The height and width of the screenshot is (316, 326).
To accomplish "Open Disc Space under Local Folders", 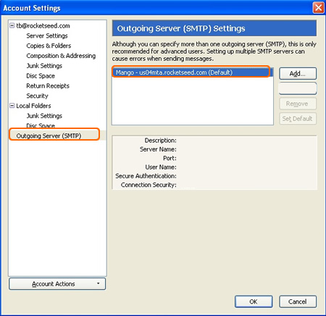I will (41, 125).
